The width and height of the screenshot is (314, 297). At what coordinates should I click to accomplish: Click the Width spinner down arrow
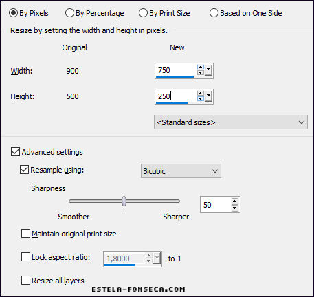pos(201,72)
